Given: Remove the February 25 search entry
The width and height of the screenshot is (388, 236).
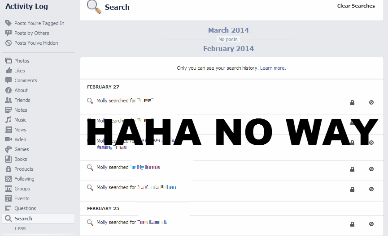Looking at the screenshot, I should [371, 224].
